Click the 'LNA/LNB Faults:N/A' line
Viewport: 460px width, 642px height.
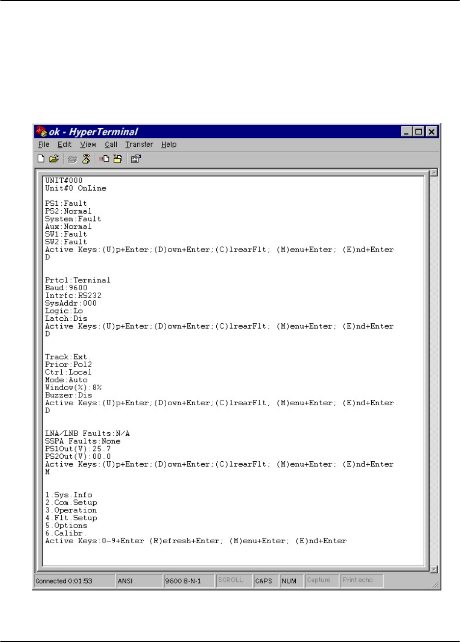pos(87,433)
